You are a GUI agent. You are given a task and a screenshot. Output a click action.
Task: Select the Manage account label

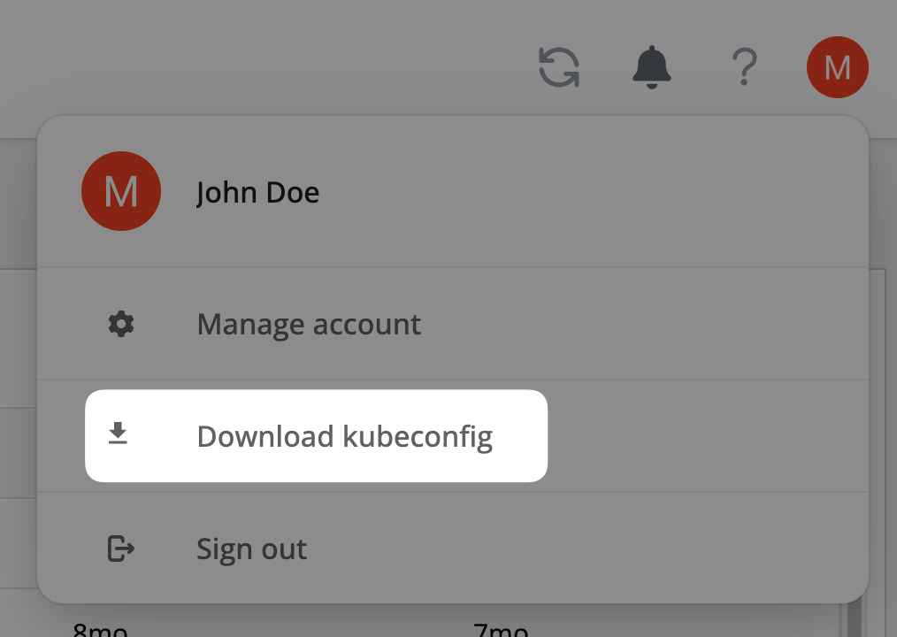[x=309, y=325]
